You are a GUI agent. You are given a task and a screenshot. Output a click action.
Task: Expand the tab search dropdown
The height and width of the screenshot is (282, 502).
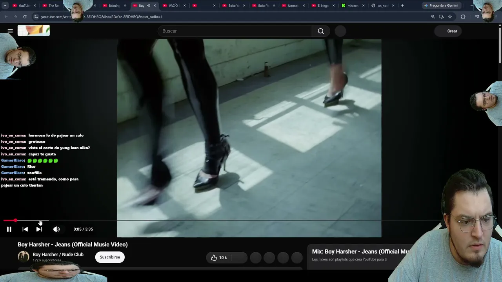click(x=5, y=5)
